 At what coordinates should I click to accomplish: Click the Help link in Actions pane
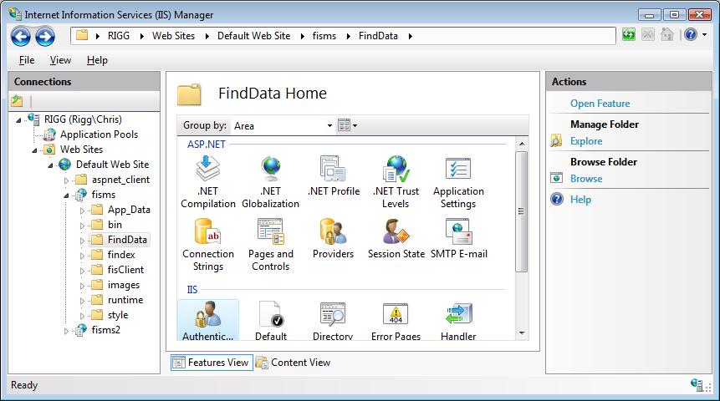tap(580, 200)
